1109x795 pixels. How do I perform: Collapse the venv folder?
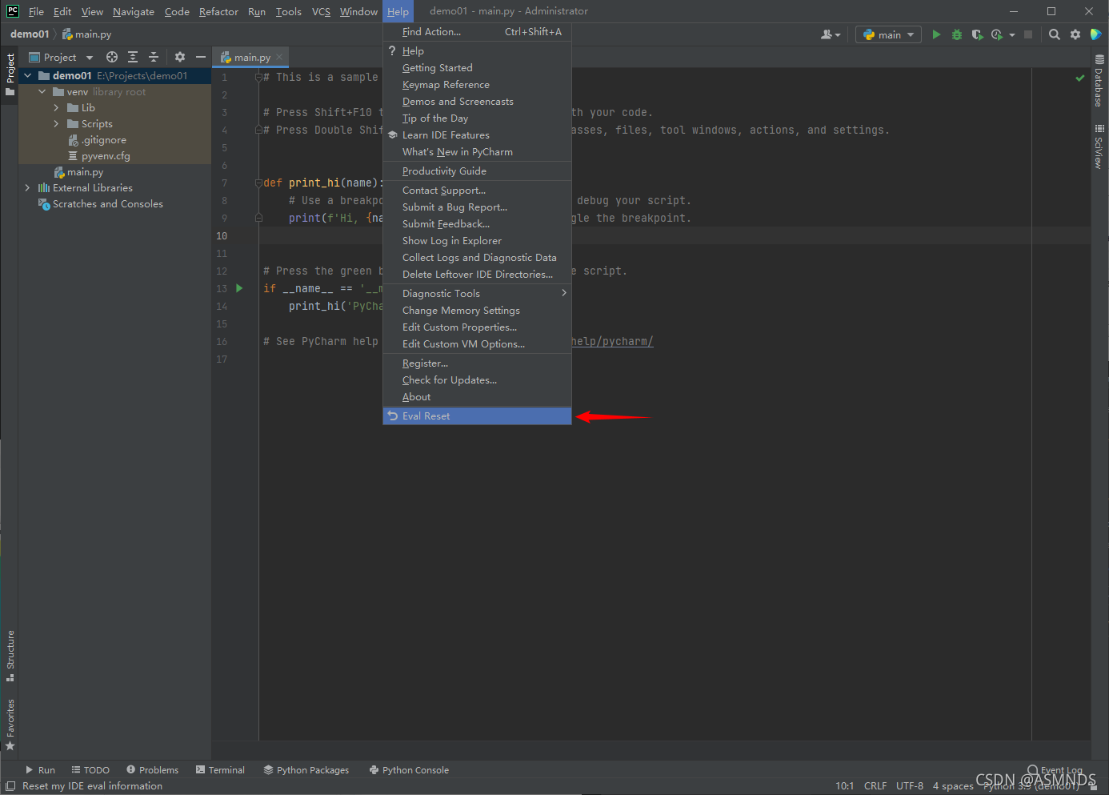(42, 92)
